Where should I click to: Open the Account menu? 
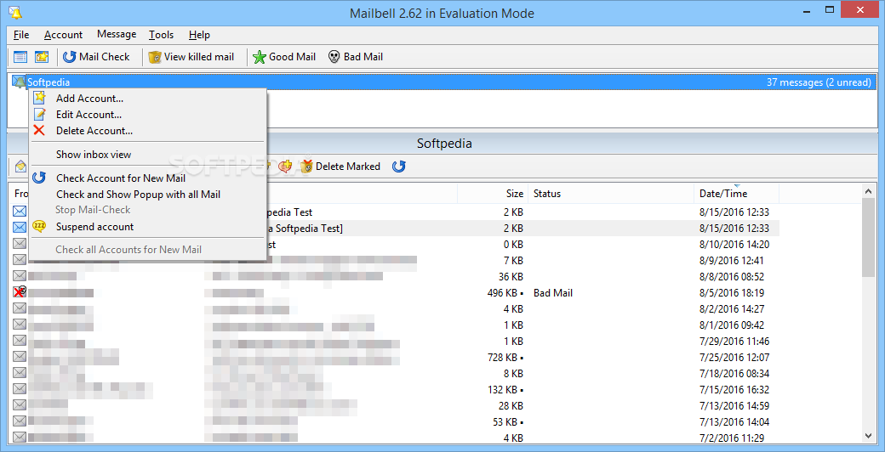tap(63, 35)
